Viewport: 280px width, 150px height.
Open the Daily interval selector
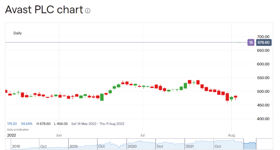(x=18, y=33)
